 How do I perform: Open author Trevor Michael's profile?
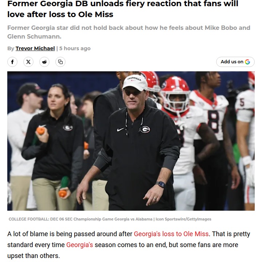[35, 48]
